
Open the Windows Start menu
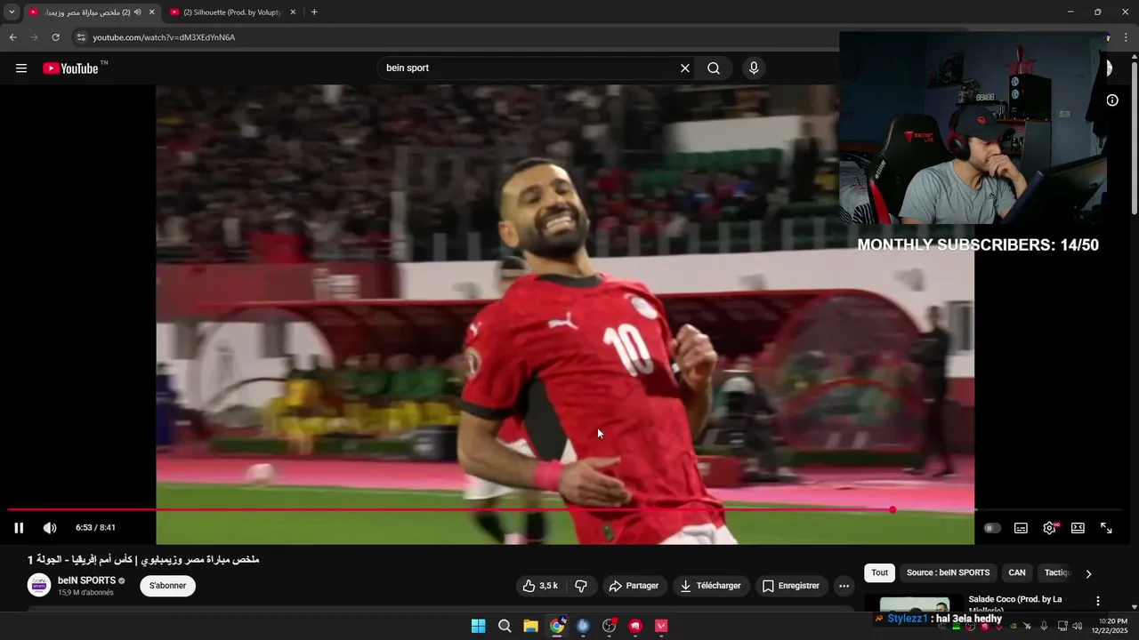click(x=478, y=626)
